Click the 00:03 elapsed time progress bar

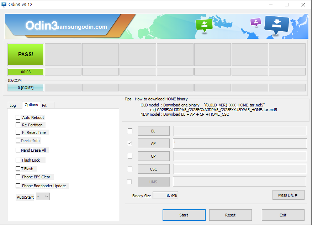[26, 72]
